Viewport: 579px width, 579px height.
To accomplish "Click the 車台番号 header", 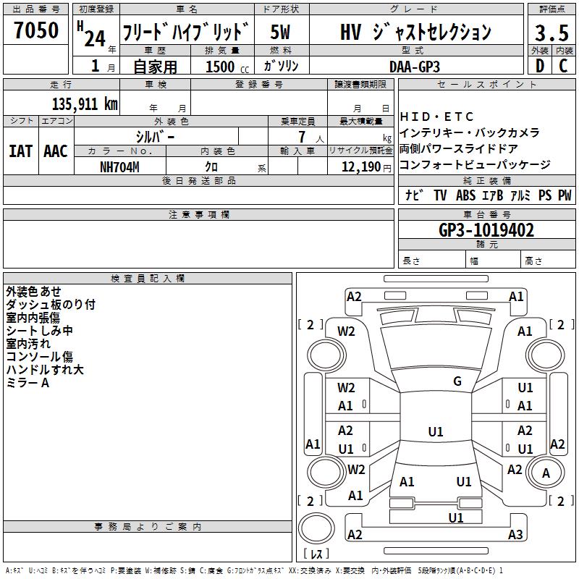I will pos(487,214).
